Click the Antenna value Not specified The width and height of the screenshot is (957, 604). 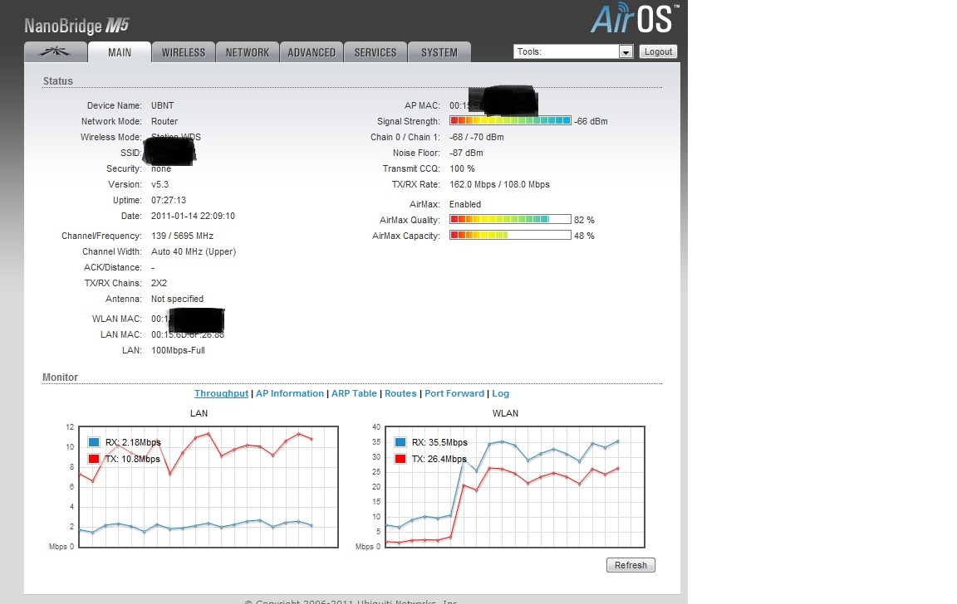click(x=178, y=300)
